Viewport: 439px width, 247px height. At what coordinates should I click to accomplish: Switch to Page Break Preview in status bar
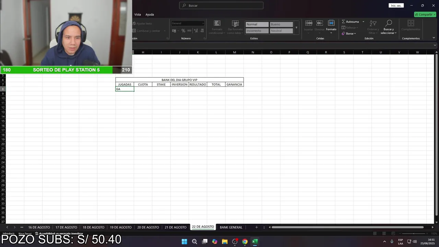point(393,234)
